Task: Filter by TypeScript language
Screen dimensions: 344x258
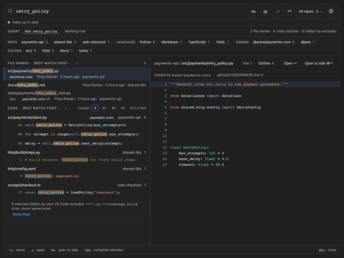Action: [x=199, y=42]
